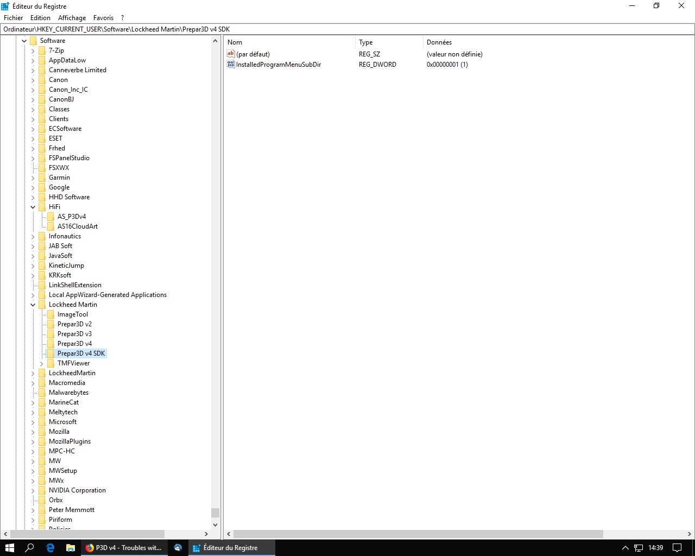Image resolution: width=695 pixels, height=556 pixels.
Task: Click the Prepar3D v4 folder icon
Action: (51, 344)
